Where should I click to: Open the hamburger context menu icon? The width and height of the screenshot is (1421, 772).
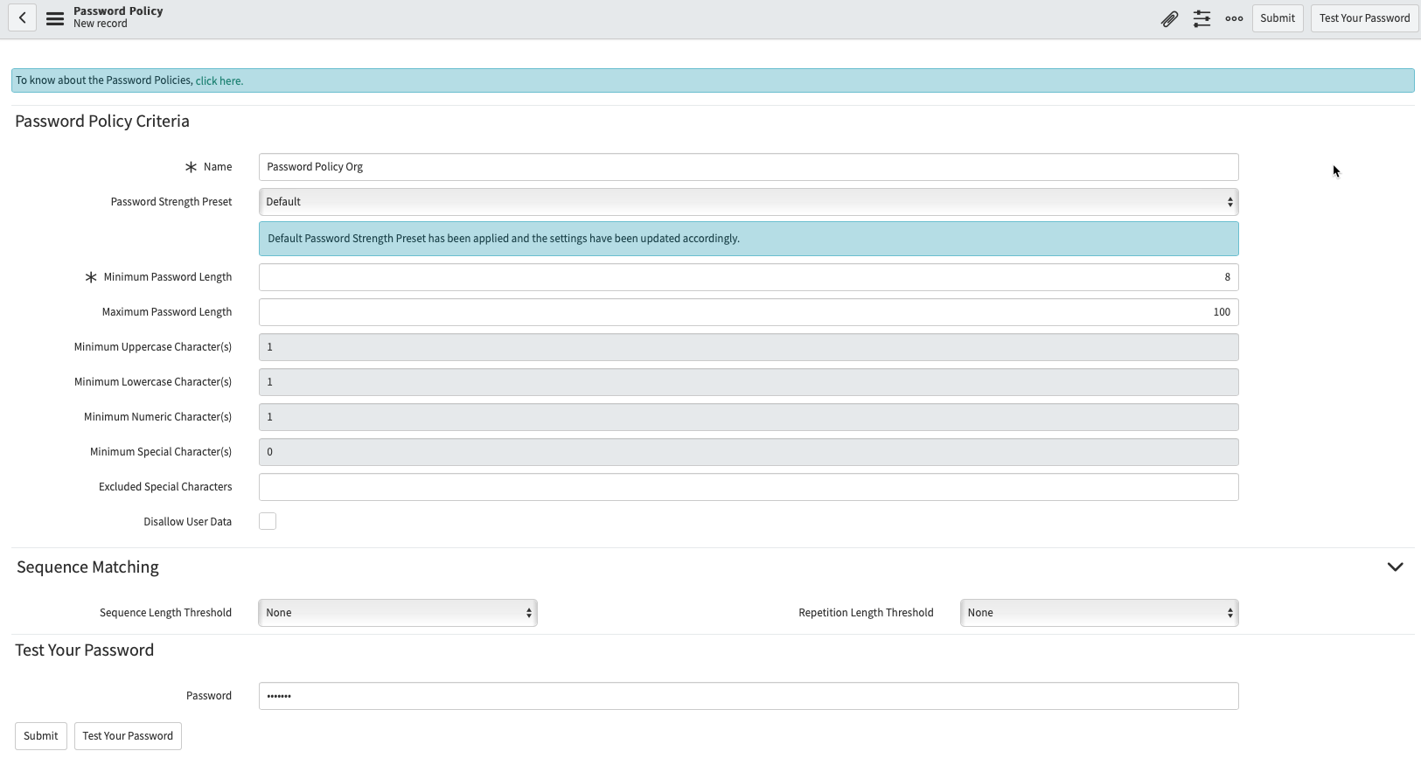pyautogui.click(x=55, y=18)
